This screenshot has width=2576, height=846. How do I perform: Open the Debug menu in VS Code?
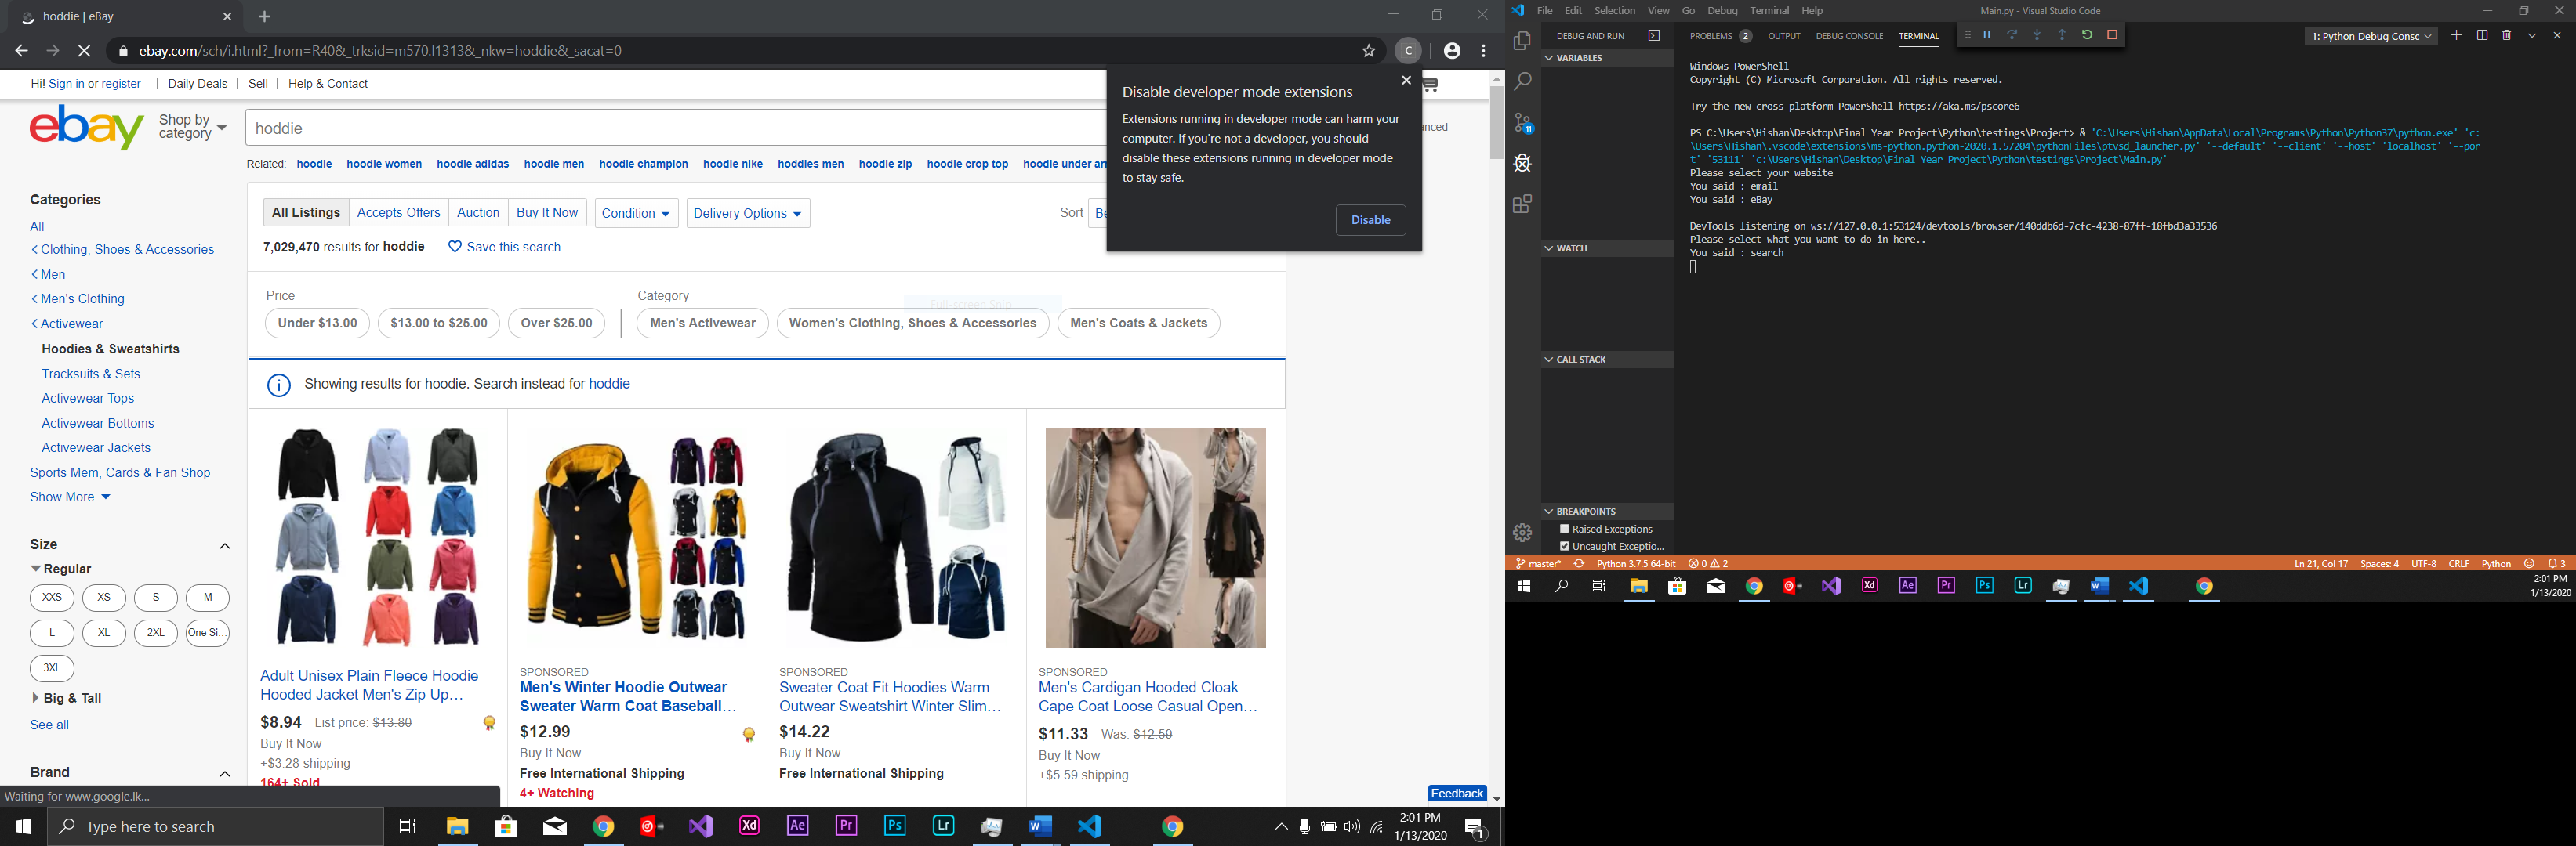[x=1722, y=10]
